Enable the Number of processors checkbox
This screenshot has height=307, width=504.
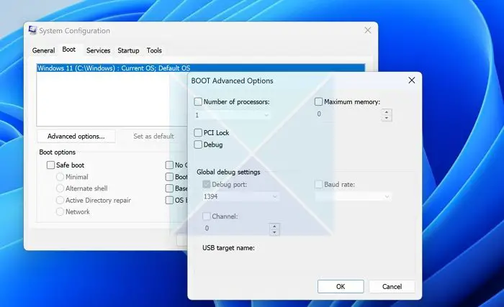[198, 102]
